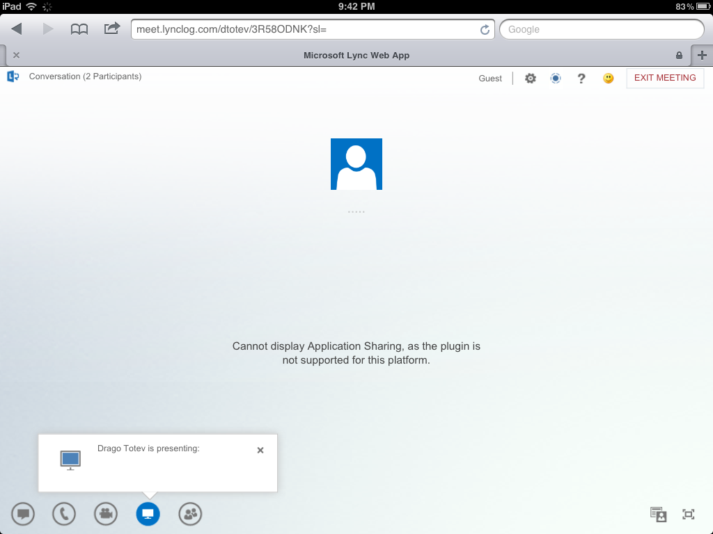The width and height of the screenshot is (713, 534).
Task: Switch to the Microsoft Lync Web App tab
Action: click(356, 55)
